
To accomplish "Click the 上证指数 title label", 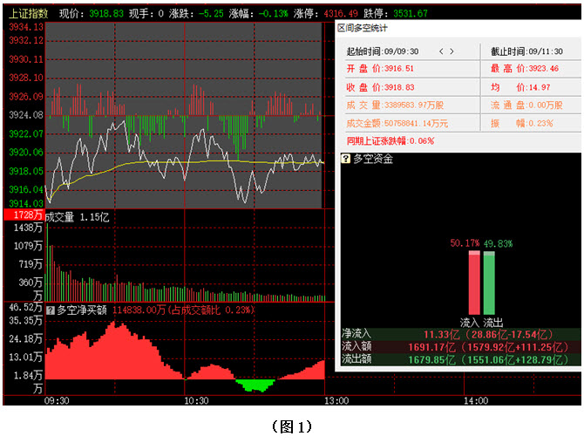I will pyautogui.click(x=28, y=14).
